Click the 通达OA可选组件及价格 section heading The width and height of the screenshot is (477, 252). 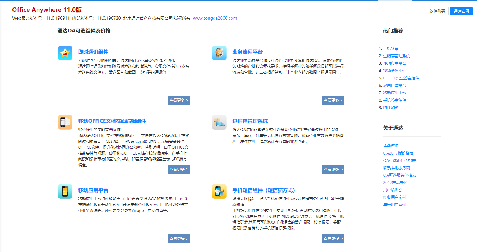84,31
